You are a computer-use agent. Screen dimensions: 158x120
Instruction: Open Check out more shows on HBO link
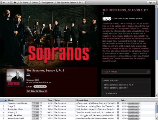click(128, 19)
